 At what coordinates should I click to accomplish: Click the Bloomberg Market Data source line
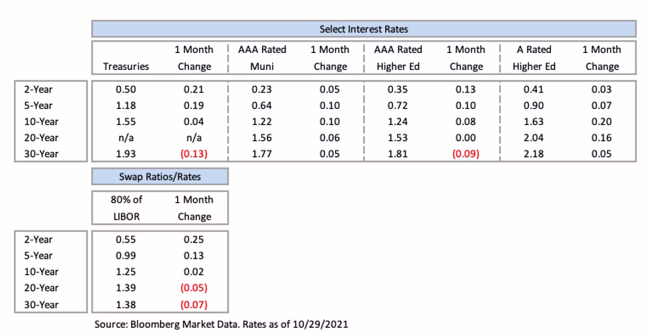221,324
